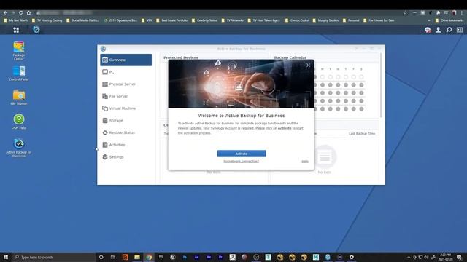The height and width of the screenshot is (262, 467).
Task: Launch Premiere Pro from the taskbar
Action: (x=220, y=257)
